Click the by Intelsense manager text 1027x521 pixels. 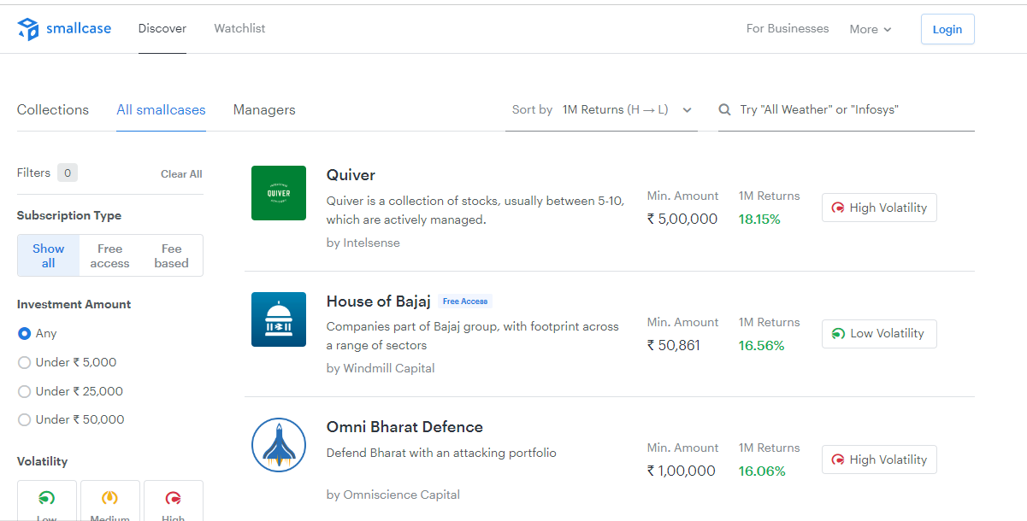[363, 243]
